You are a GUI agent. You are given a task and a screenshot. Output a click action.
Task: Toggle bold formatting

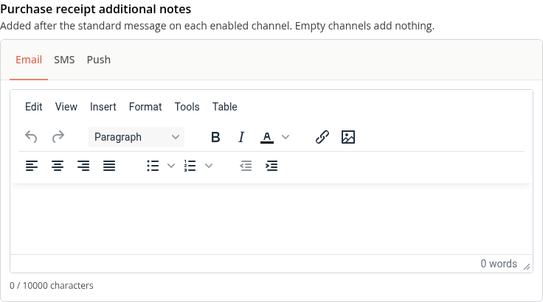click(215, 137)
